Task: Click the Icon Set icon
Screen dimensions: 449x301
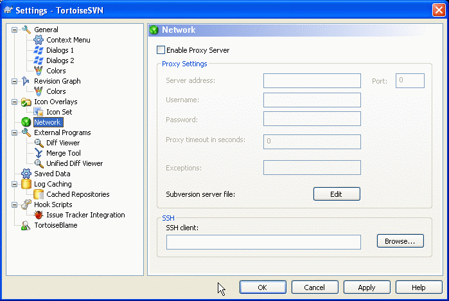Action: 39,112
